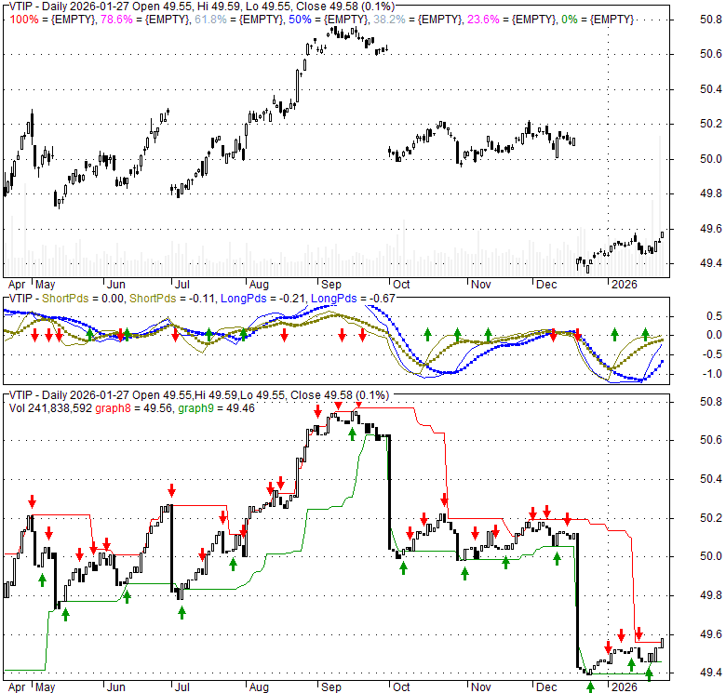Select the magenta '78.6%' Fibonacci label
Viewport: 726px width, 693px height.
116,20
